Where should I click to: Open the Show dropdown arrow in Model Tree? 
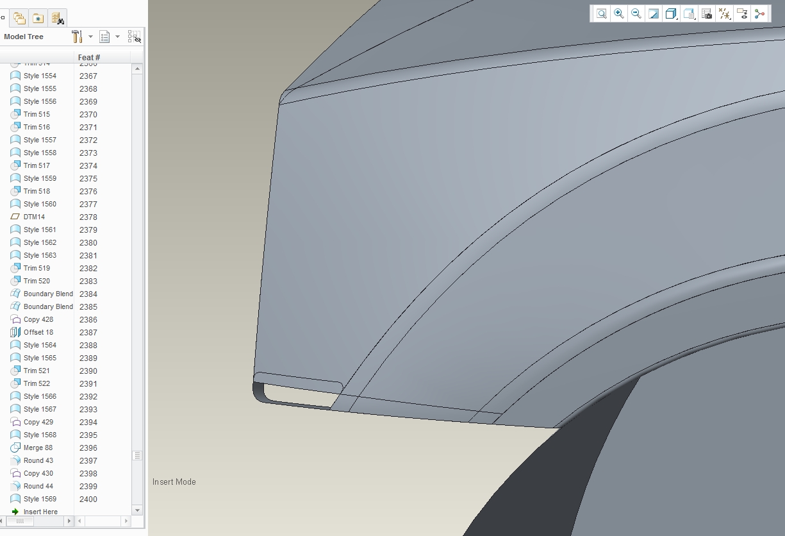[117, 37]
